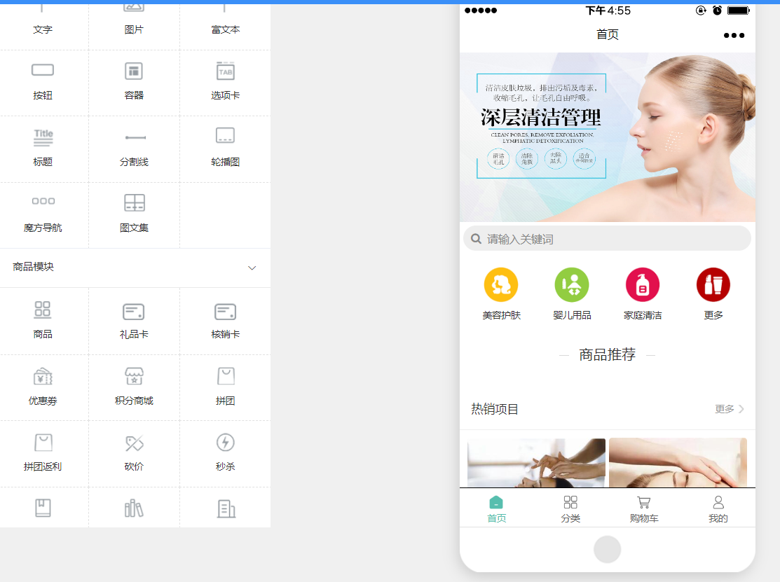
Task: Select the 容器 container component
Action: coord(134,83)
